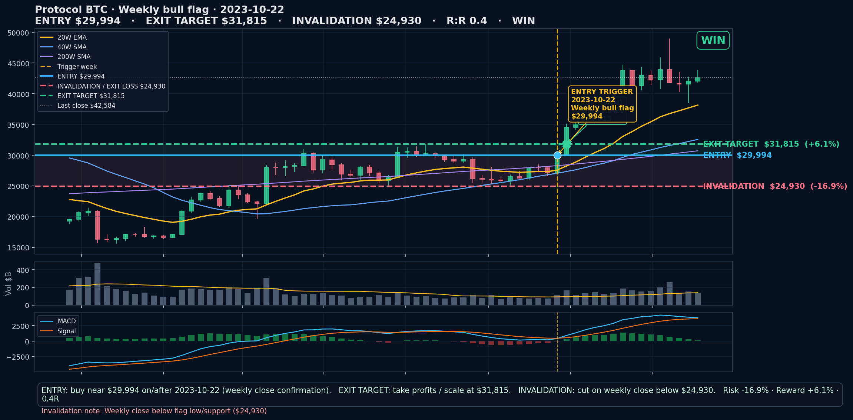Click the INVALIDATION $24,930 (-16.9%) label
Viewport: 853px width, 420px height.
(775, 186)
